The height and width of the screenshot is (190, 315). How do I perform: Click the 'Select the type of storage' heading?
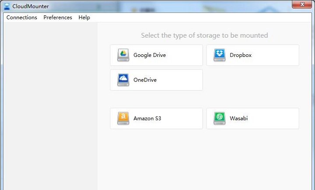tap(204, 35)
